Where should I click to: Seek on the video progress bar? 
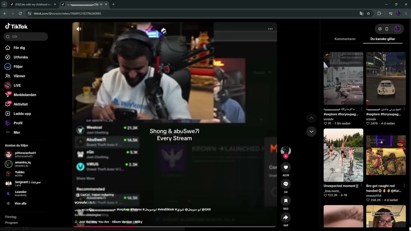pyautogui.click(x=174, y=227)
